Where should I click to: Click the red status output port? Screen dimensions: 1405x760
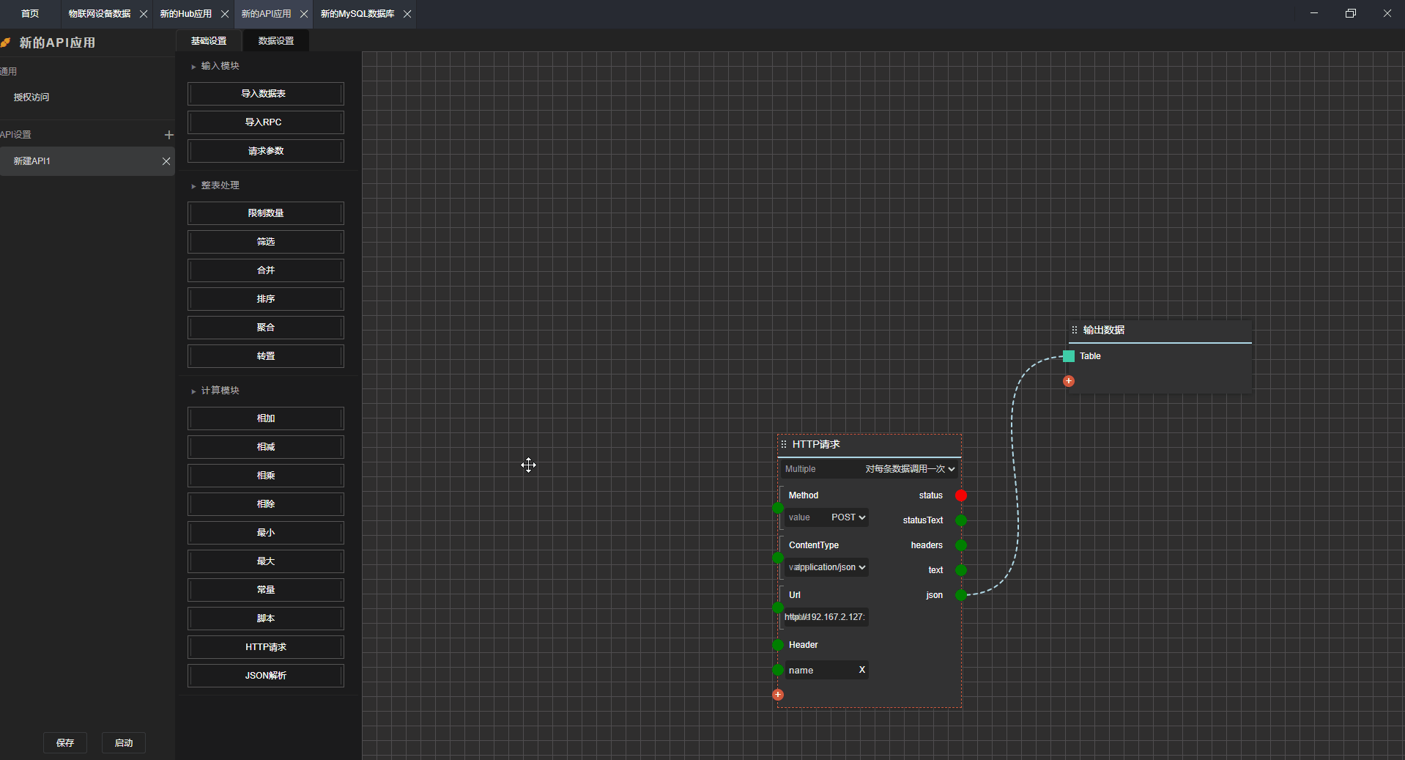[961, 495]
